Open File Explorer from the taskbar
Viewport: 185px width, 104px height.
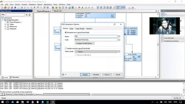(23, 102)
